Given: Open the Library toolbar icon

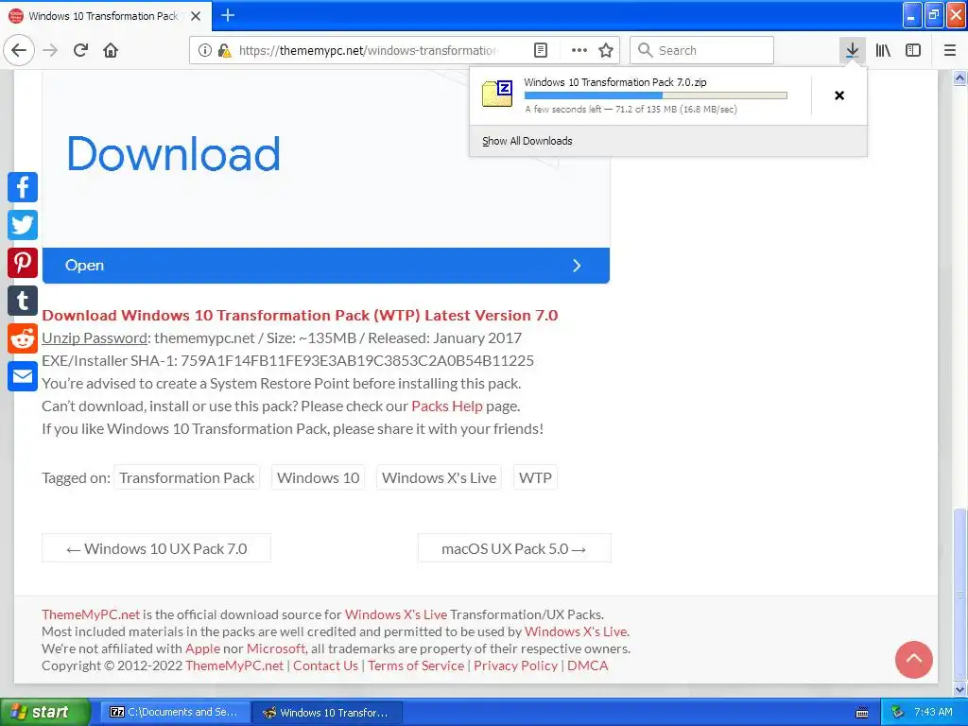Looking at the screenshot, I should pos(883,50).
